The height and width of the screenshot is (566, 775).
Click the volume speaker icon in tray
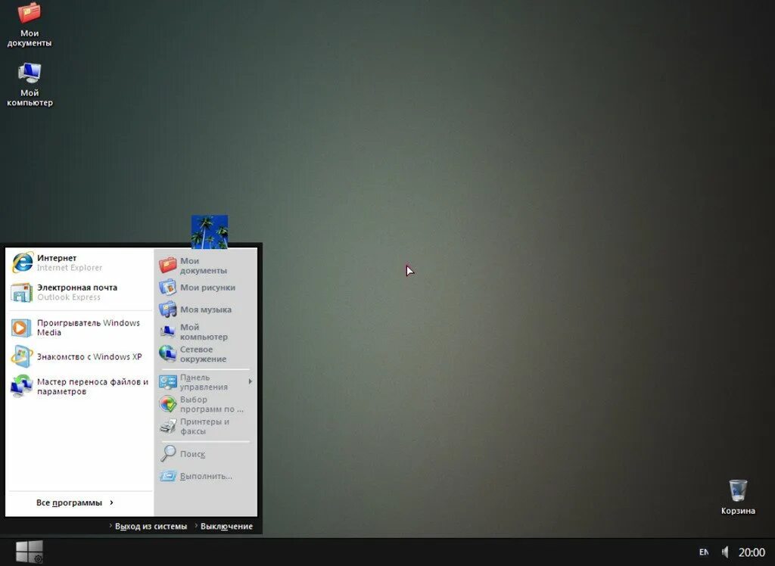(x=725, y=552)
